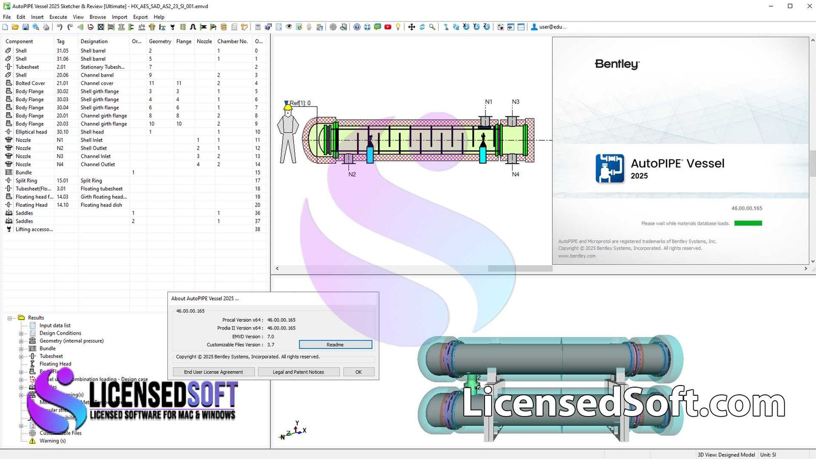Image resolution: width=816 pixels, height=459 pixels.
Task: Click the N1 nozzle label in sketch
Action: point(489,102)
